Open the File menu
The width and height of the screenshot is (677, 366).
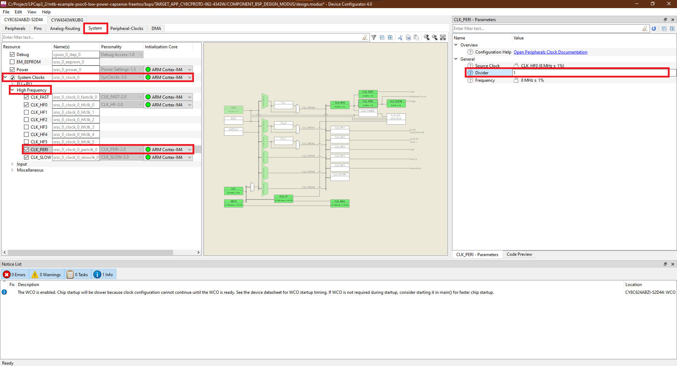click(x=6, y=12)
